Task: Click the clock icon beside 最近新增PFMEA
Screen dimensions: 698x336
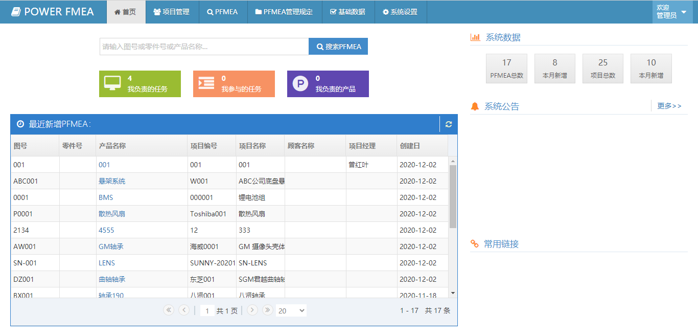Action: click(x=20, y=124)
